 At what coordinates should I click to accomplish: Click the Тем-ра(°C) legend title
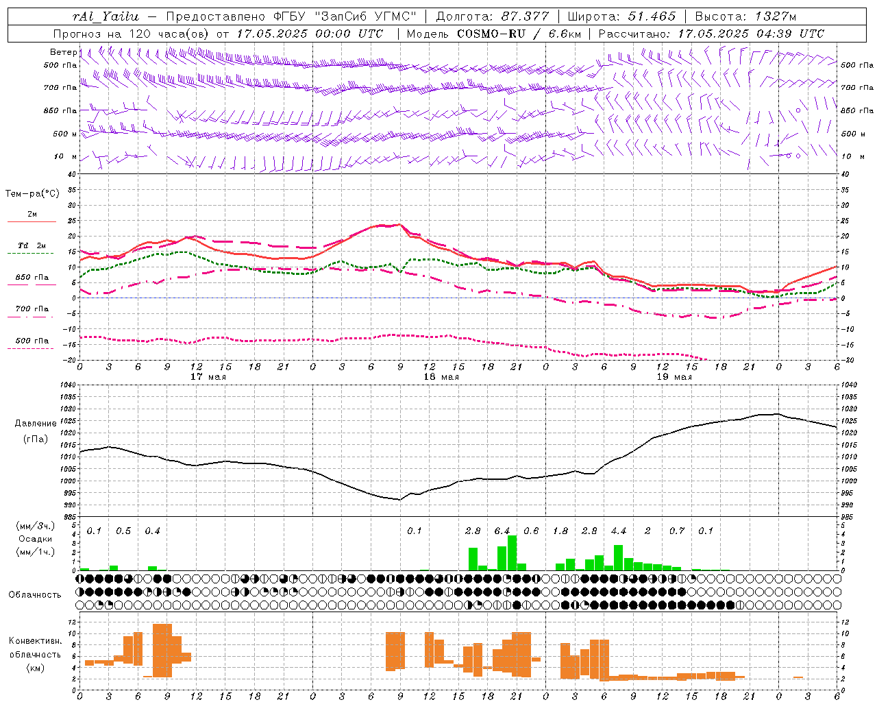(x=32, y=194)
